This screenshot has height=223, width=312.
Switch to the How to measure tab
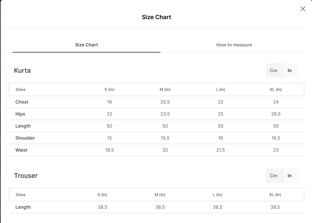234,45
